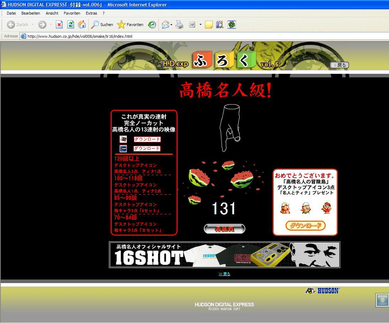Click the H.D.exp logo in the header
Screen dimensions: 389x323
[x=176, y=64]
